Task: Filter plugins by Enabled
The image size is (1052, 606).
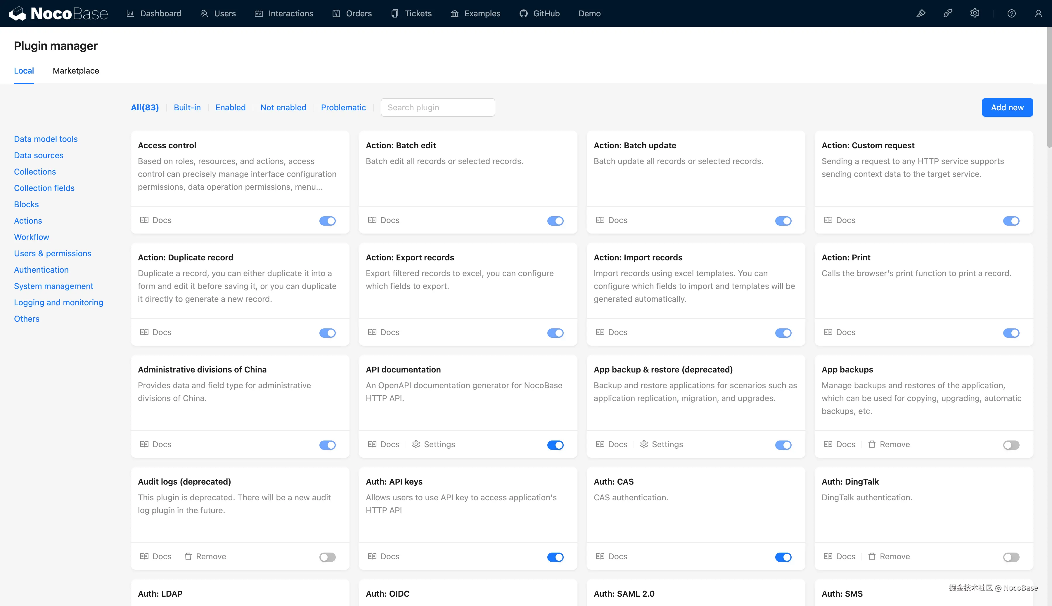Action: tap(230, 107)
